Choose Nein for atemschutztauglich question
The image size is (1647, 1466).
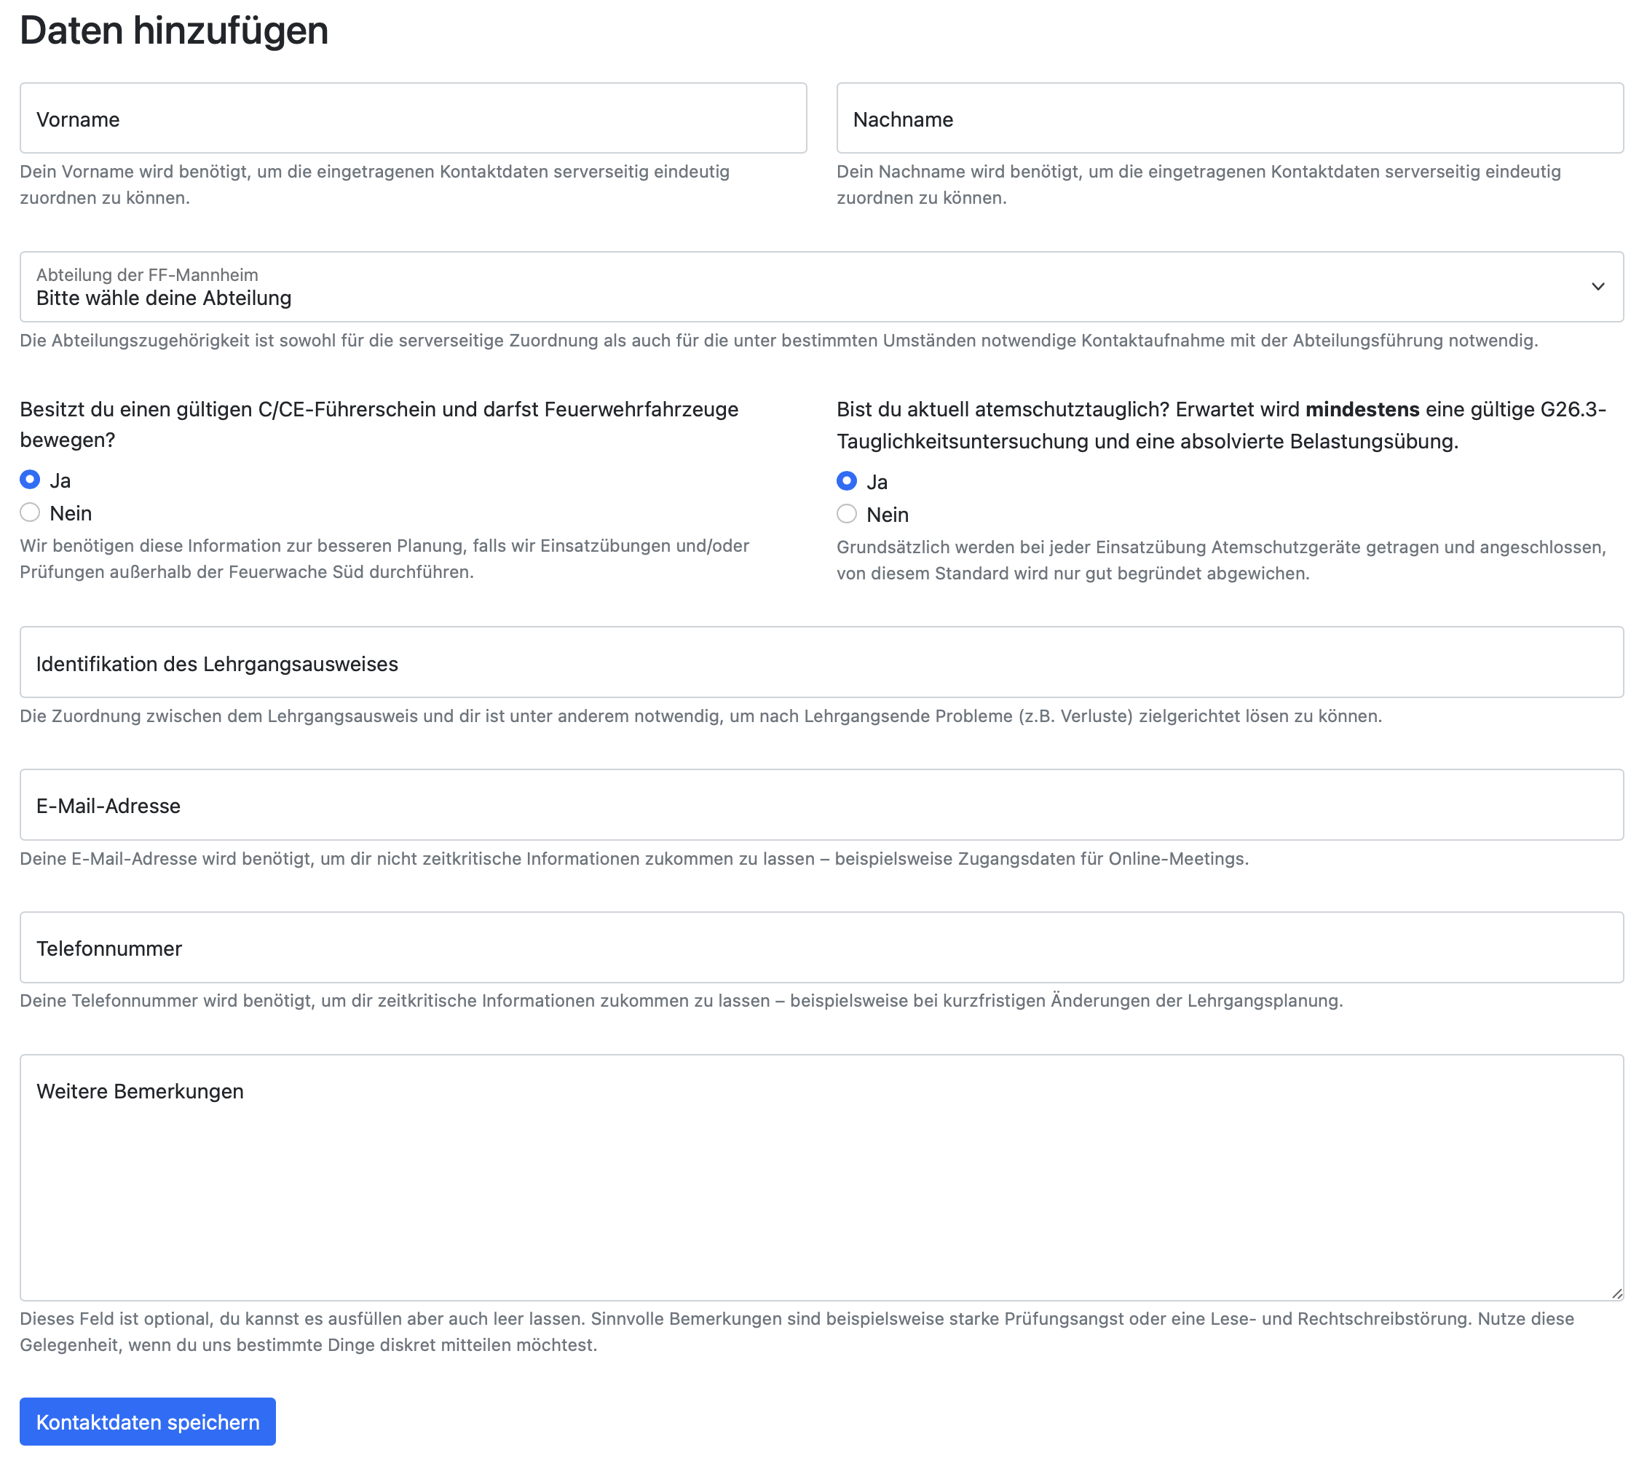[846, 514]
